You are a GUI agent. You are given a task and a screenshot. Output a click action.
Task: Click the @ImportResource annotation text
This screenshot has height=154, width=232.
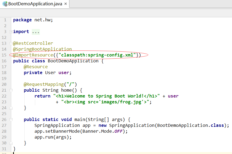click(33, 55)
